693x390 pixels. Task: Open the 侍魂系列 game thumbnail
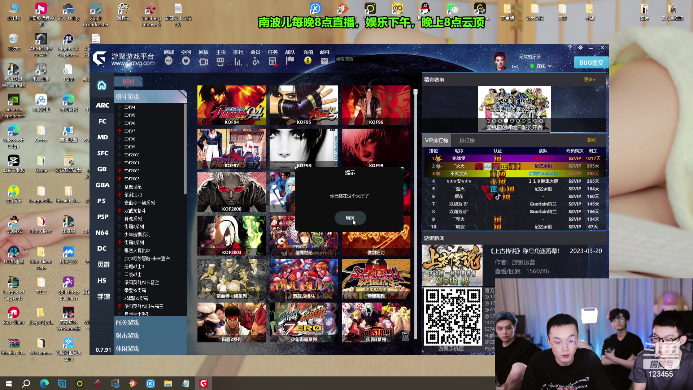376,279
